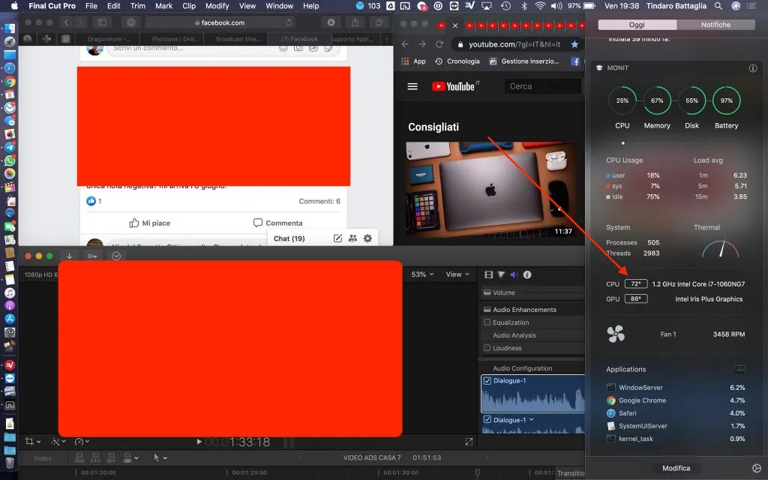Uncheck the first Dialogue-1 audio component
The height and width of the screenshot is (480, 768).
[x=487, y=380]
